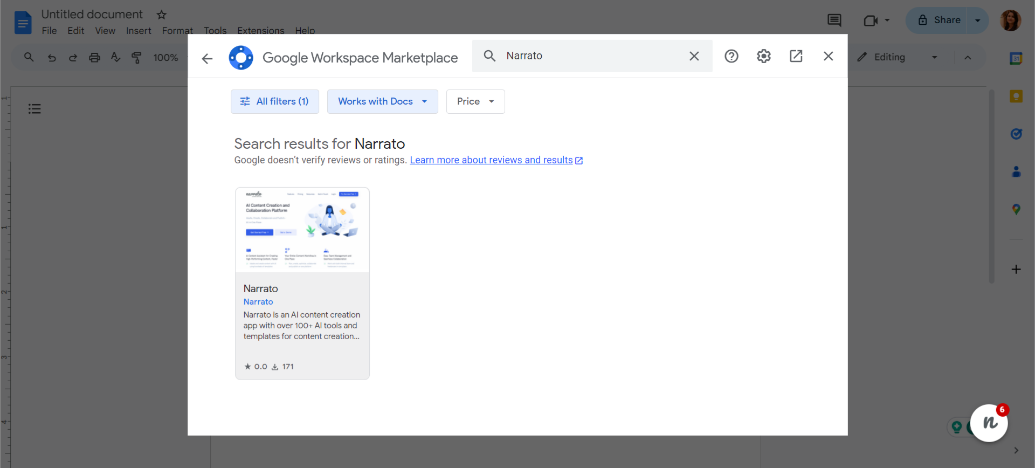Screen dimensions: 1035x468
Task: Click Spelling and grammar check icon
Action: pos(115,57)
